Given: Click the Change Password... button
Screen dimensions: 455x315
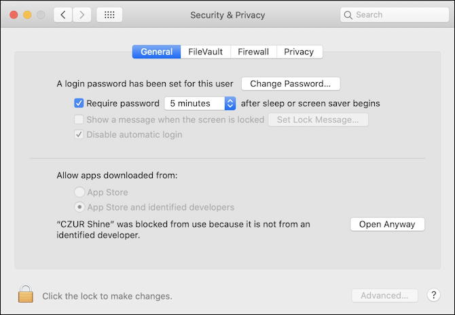Looking at the screenshot, I should (x=291, y=84).
